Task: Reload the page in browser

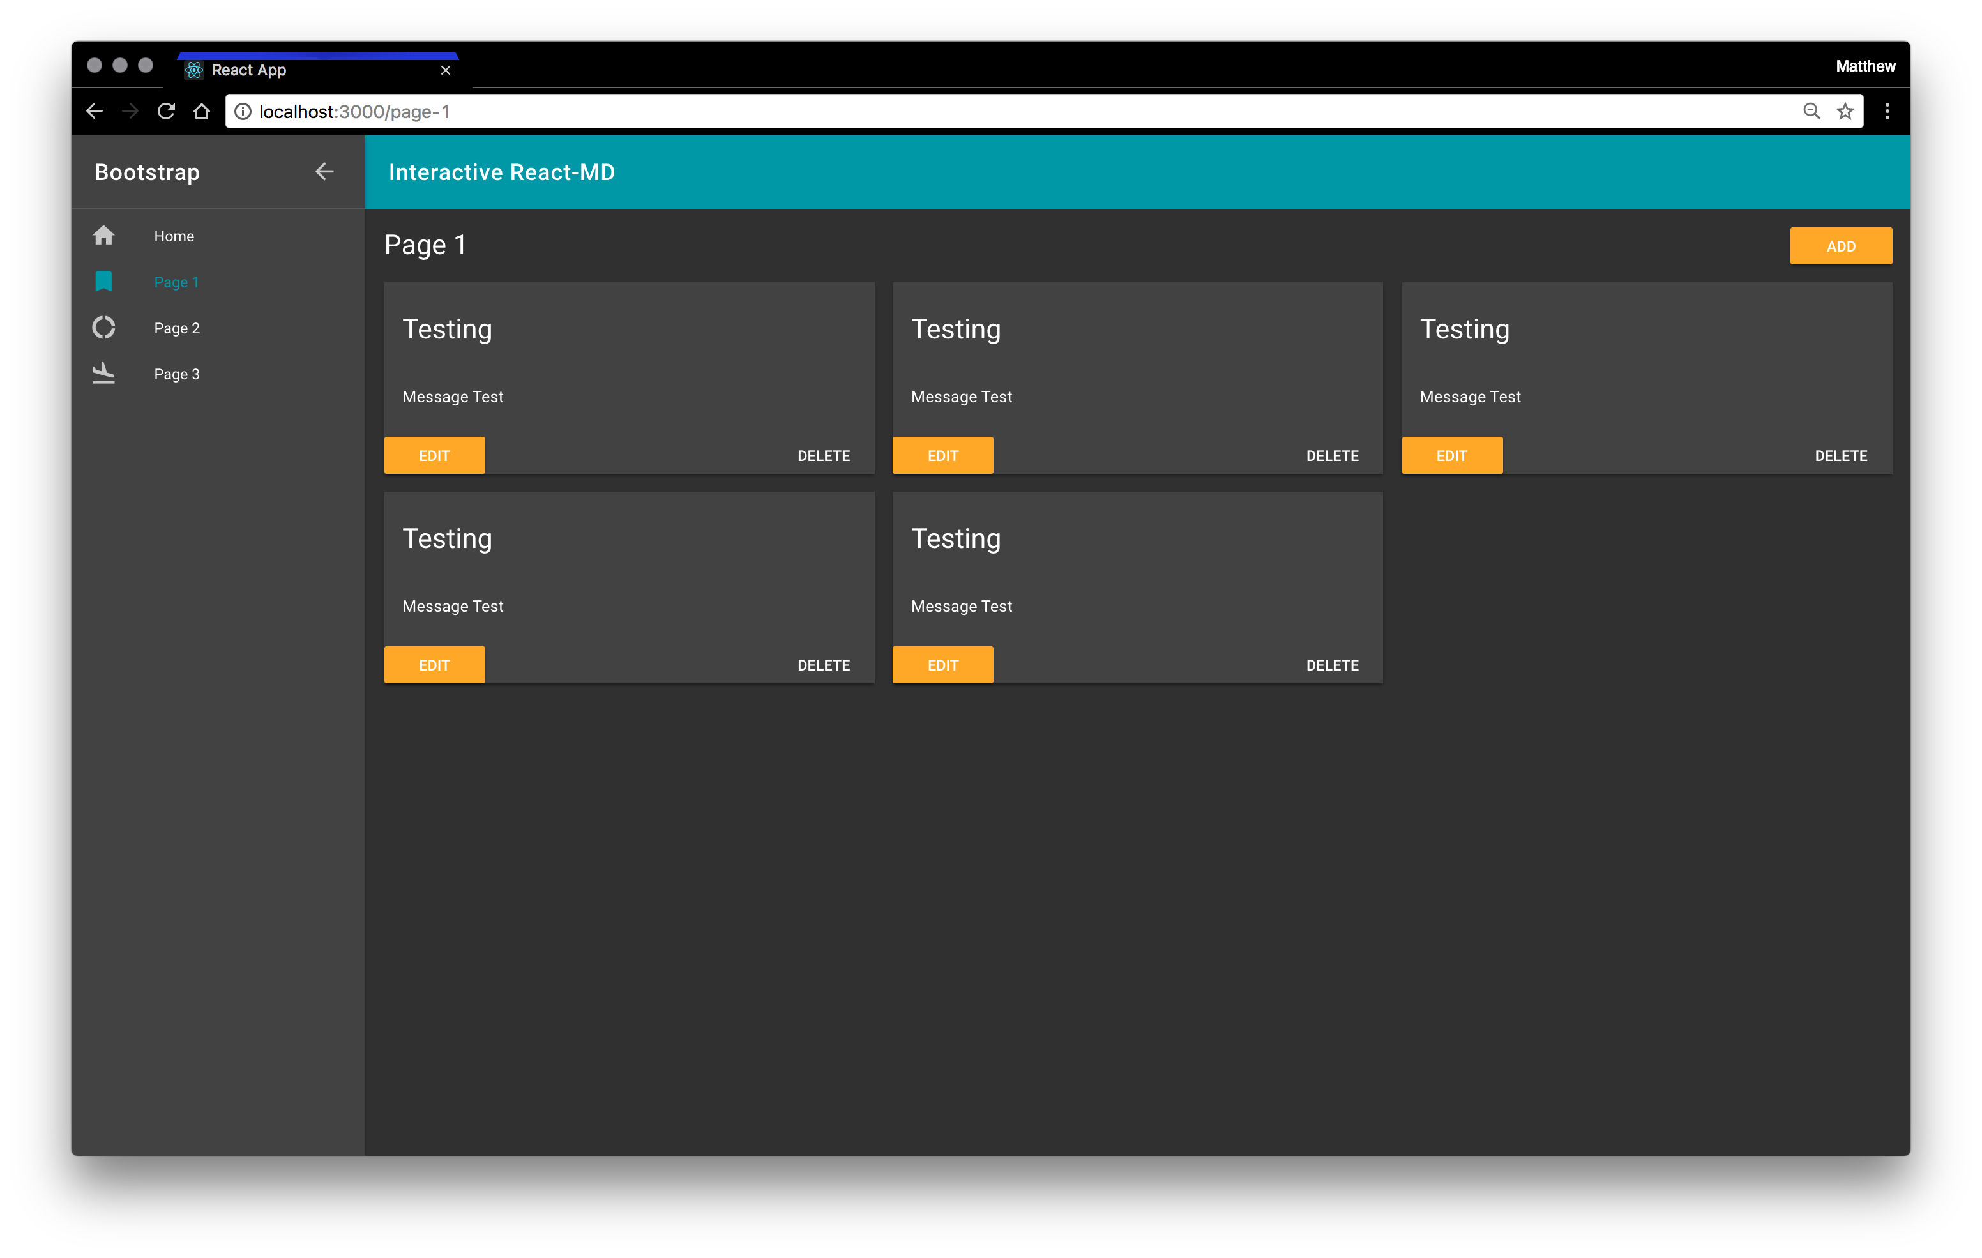Action: [x=166, y=111]
